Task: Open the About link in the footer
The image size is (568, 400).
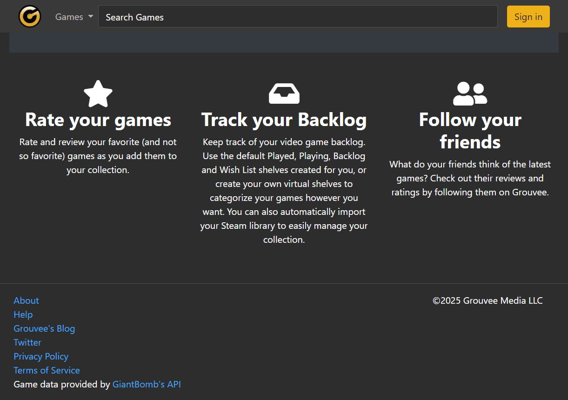Action: click(x=26, y=300)
